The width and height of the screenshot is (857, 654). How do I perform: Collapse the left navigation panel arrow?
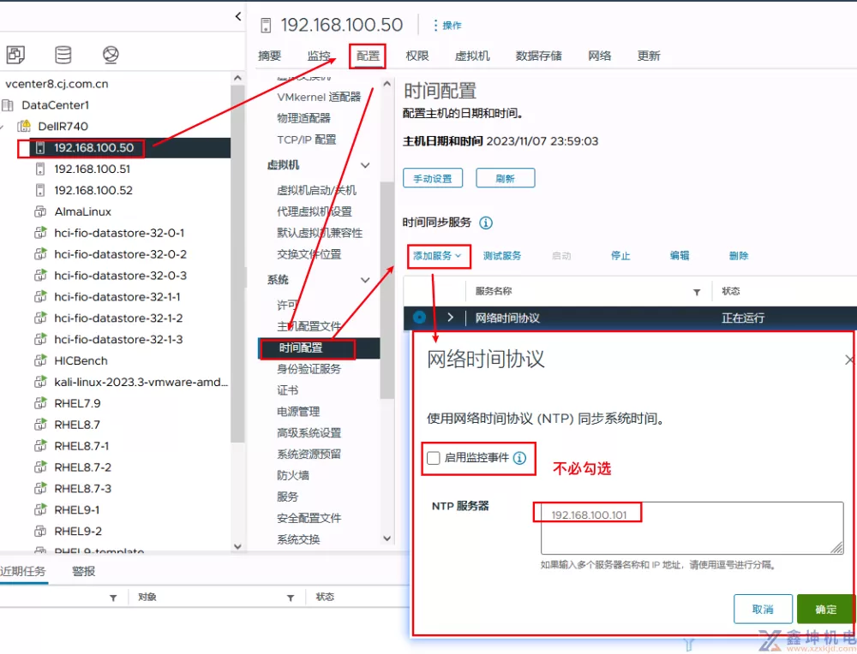(x=237, y=16)
